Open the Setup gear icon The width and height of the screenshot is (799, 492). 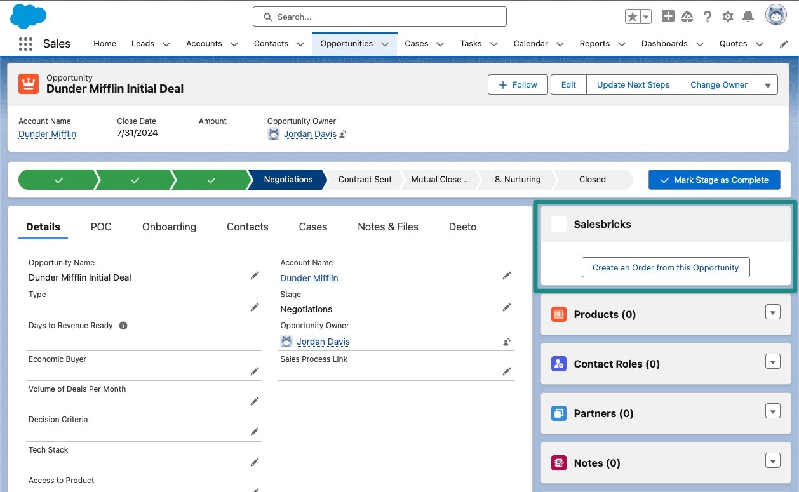point(728,17)
